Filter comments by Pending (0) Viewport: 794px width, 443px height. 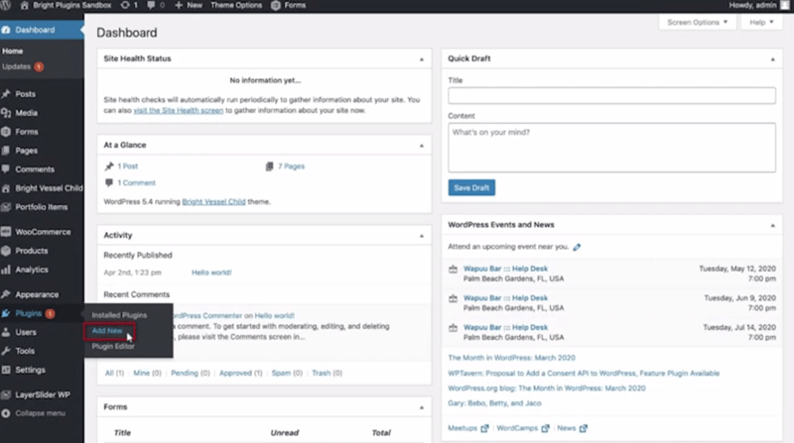pos(191,373)
